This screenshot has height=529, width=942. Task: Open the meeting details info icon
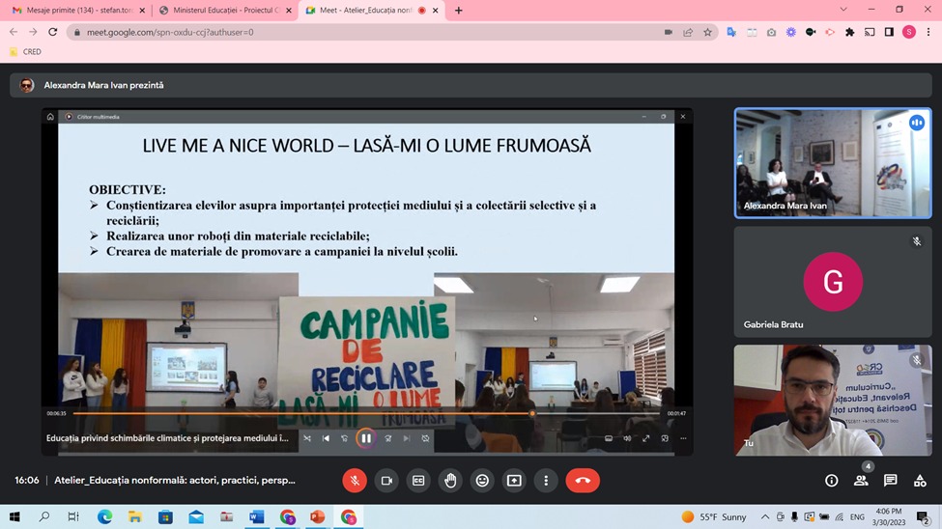coord(831,481)
